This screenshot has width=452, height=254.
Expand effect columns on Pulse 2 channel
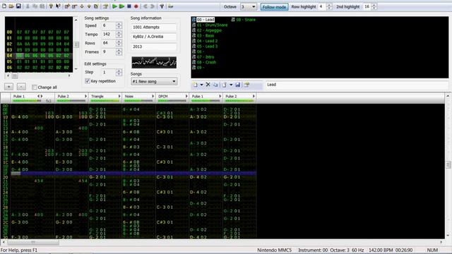[x=85, y=96]
